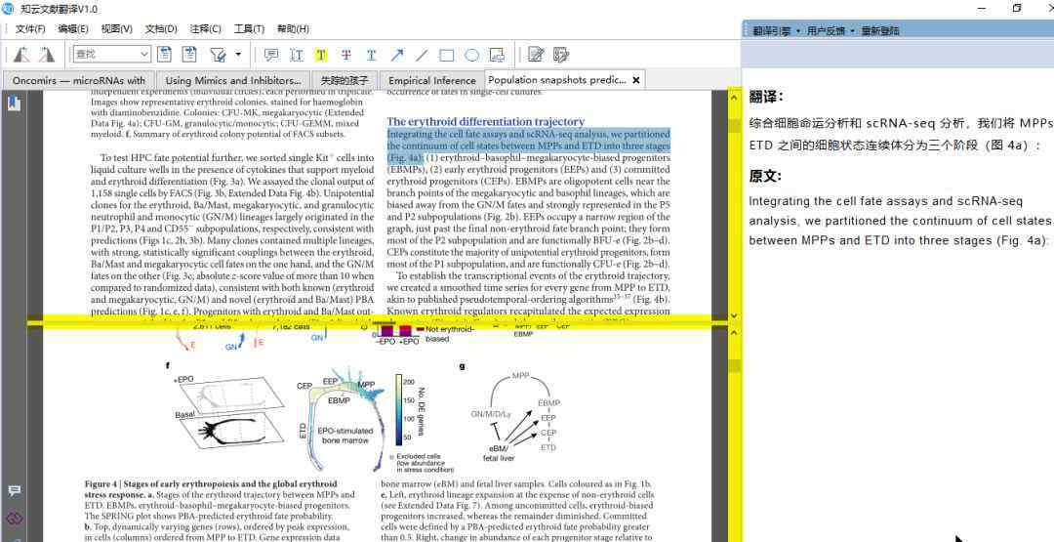
Task: Click the Figure 4 caption title text
Action: click(x=211, y=489)
